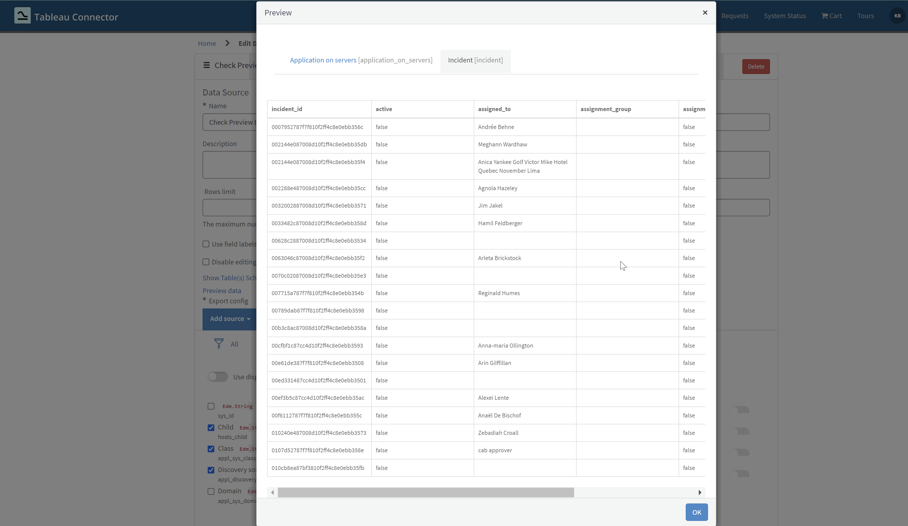Switch to the Application on servers tab
The image size is (908, 526).
pyautogui.click(x=361, y=60)
